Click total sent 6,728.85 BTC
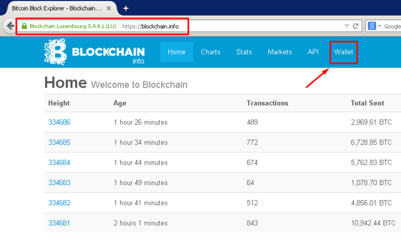Viewport: 401px width, 242px height. (372, 142)
